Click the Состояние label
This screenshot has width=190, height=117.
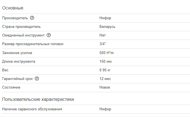[11, 87]
